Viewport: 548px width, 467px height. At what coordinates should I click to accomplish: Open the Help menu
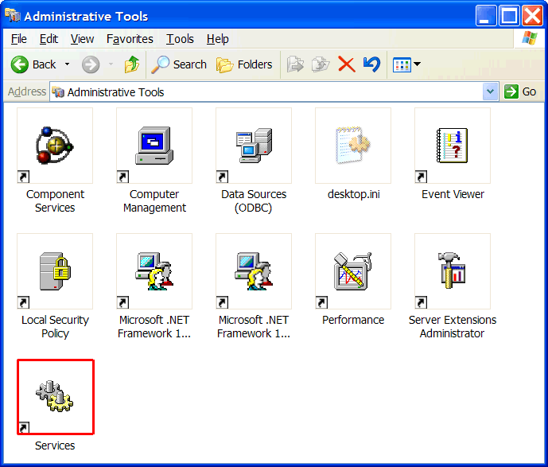217,39
